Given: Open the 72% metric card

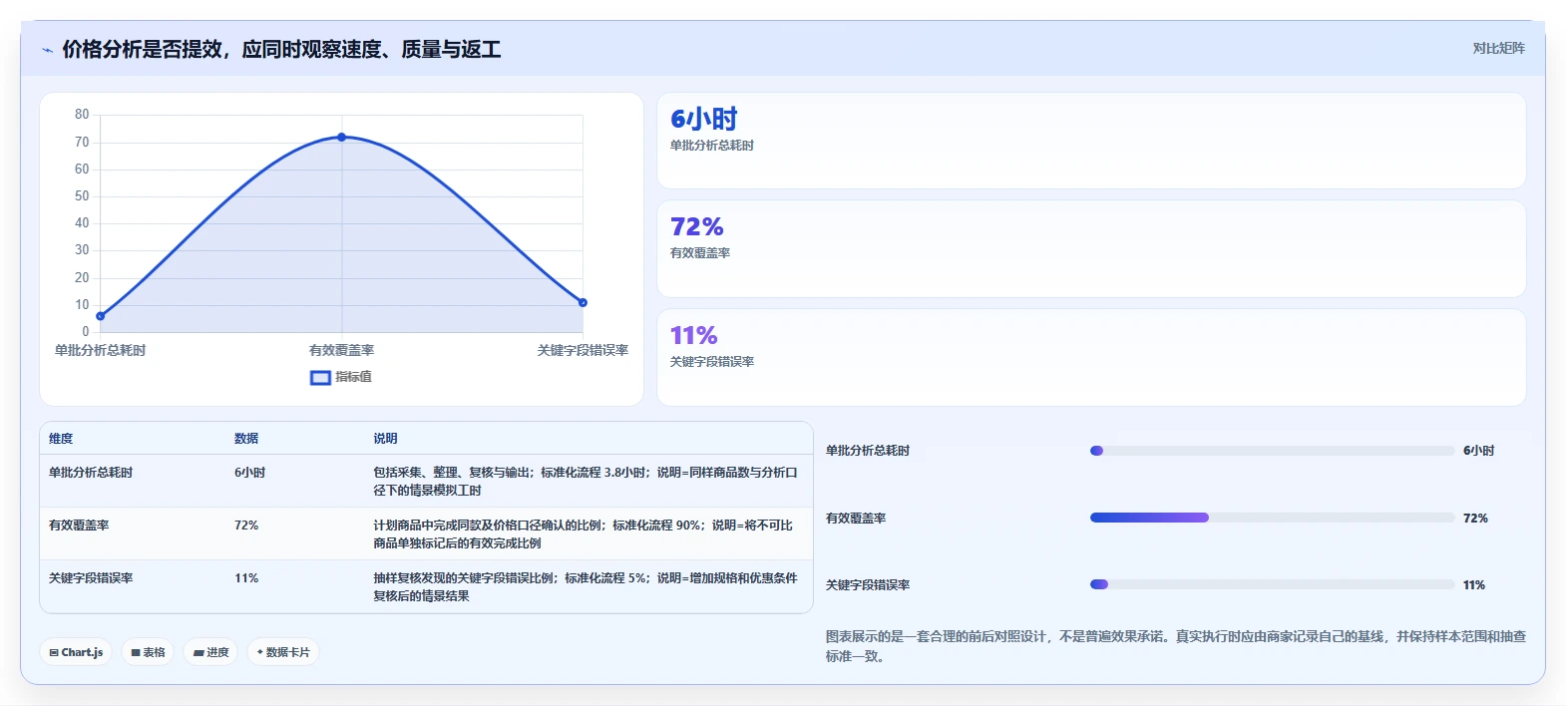Looking at the screenshot, I should tap(1091, 249).
